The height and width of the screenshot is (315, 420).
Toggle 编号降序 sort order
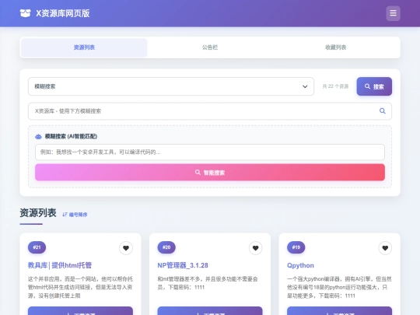click(75, 215)
